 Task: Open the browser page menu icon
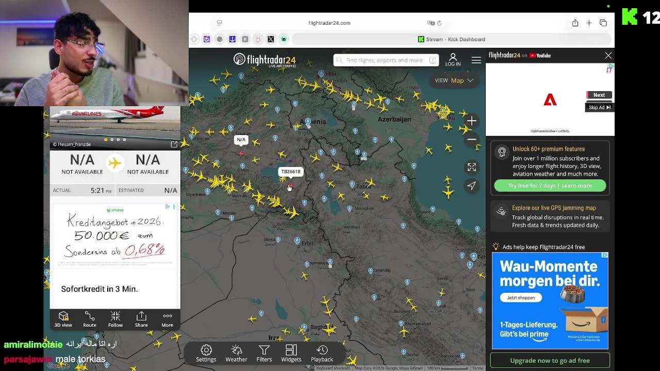[219, 23]
